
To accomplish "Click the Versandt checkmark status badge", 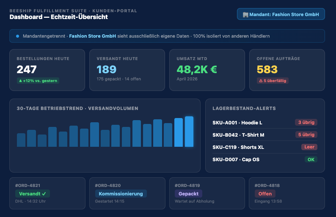I will pyautogui.click(x=33, y=194).
